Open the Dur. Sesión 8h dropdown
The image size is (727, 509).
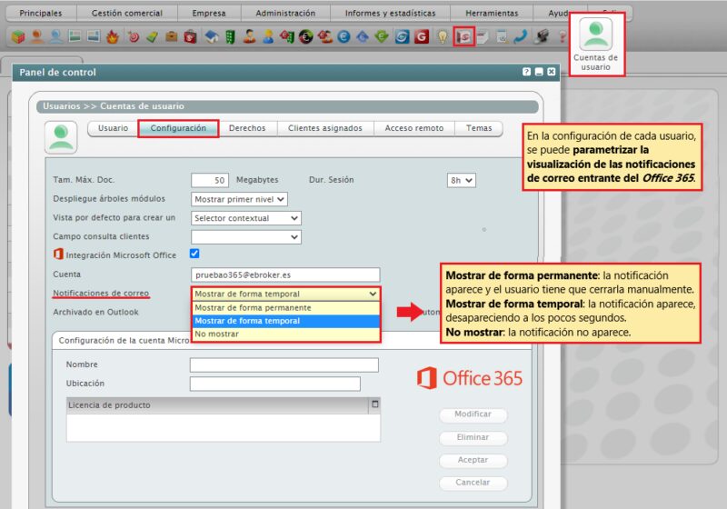tap(461, 180)
